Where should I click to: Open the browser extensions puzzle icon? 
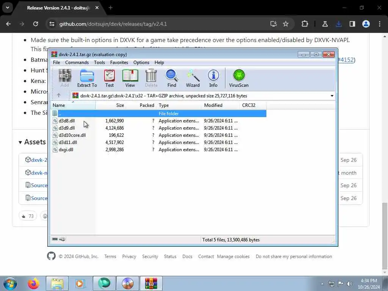(x=305, y=24)
